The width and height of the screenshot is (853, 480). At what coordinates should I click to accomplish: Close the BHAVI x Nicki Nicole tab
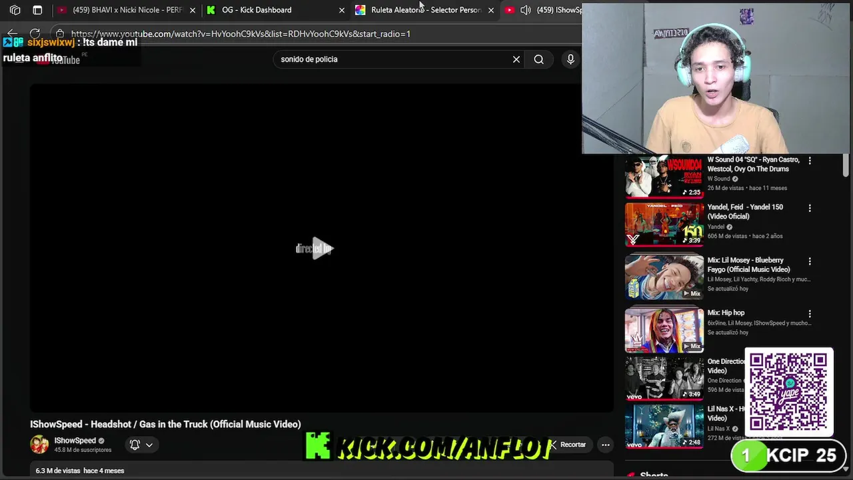click(193, 10)
